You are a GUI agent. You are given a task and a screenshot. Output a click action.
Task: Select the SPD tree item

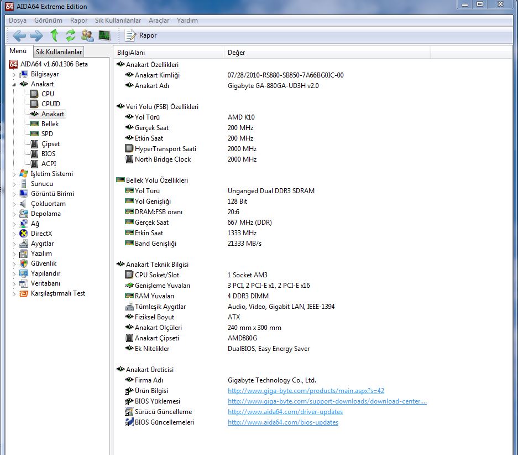tap(47, 133)
